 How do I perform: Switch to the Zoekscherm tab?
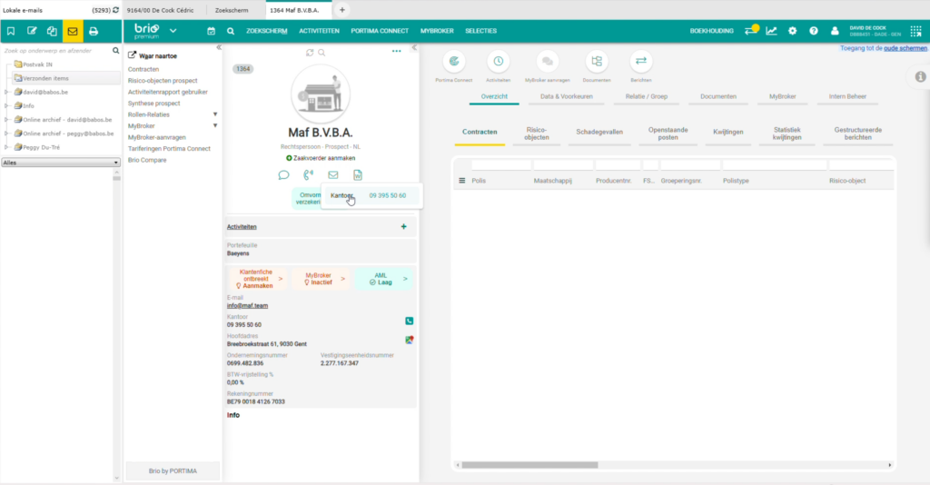[232, 10]
